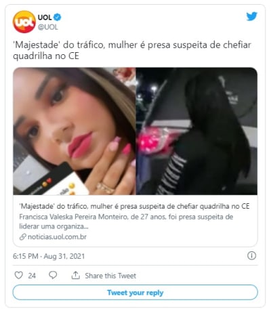The image size is (271, 313).
Task: Click the card description mentioning Francisca Valeska
Action: tap(126, 222)
